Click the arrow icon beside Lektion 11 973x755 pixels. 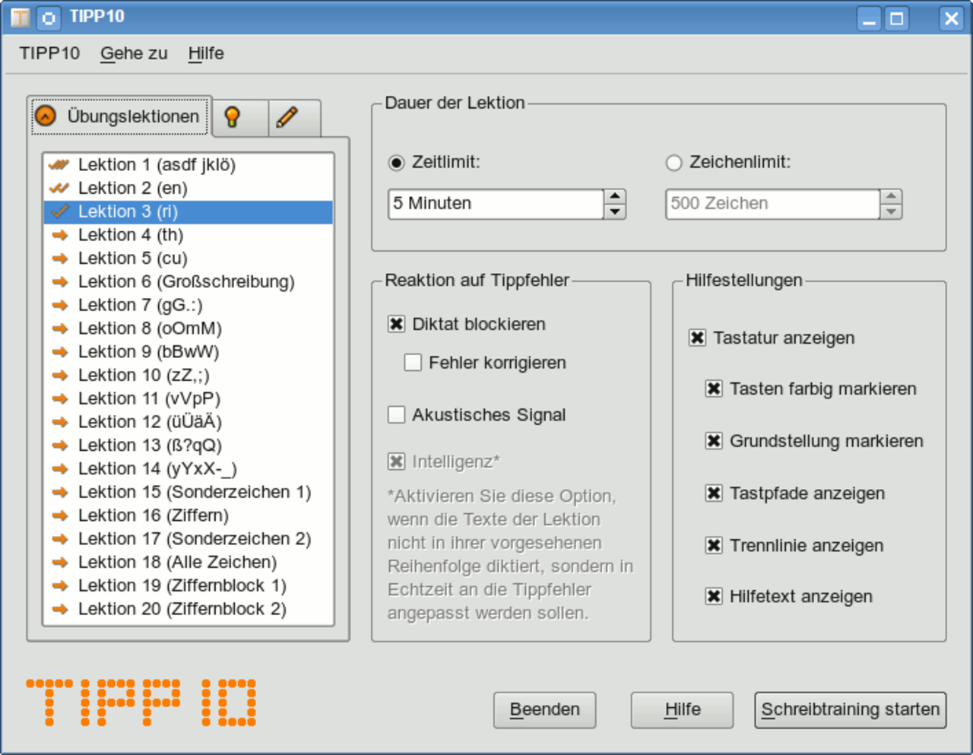[60, 398]
